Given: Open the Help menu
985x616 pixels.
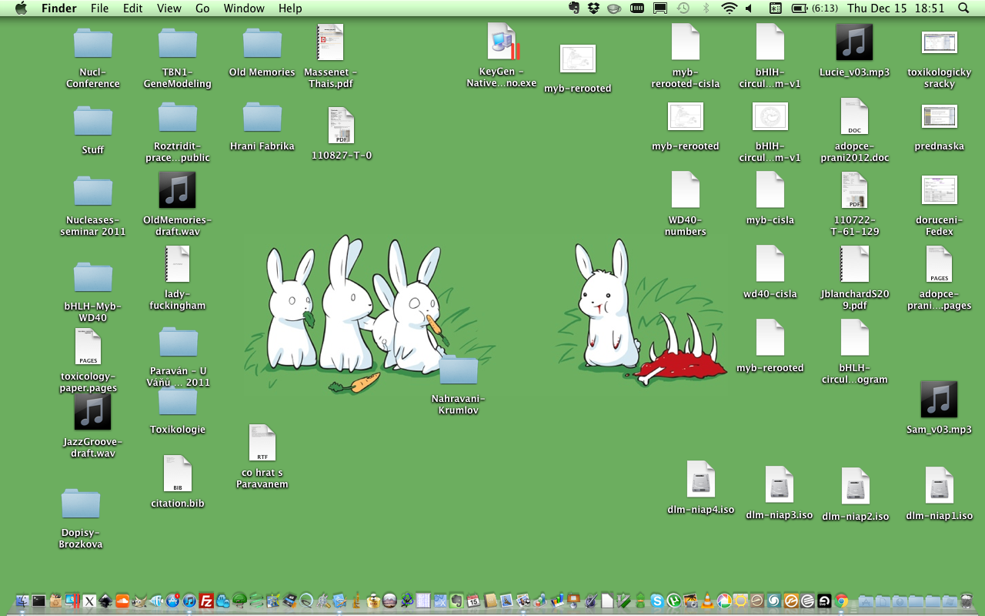Looking at the screenshot, I should coord(290,8).
